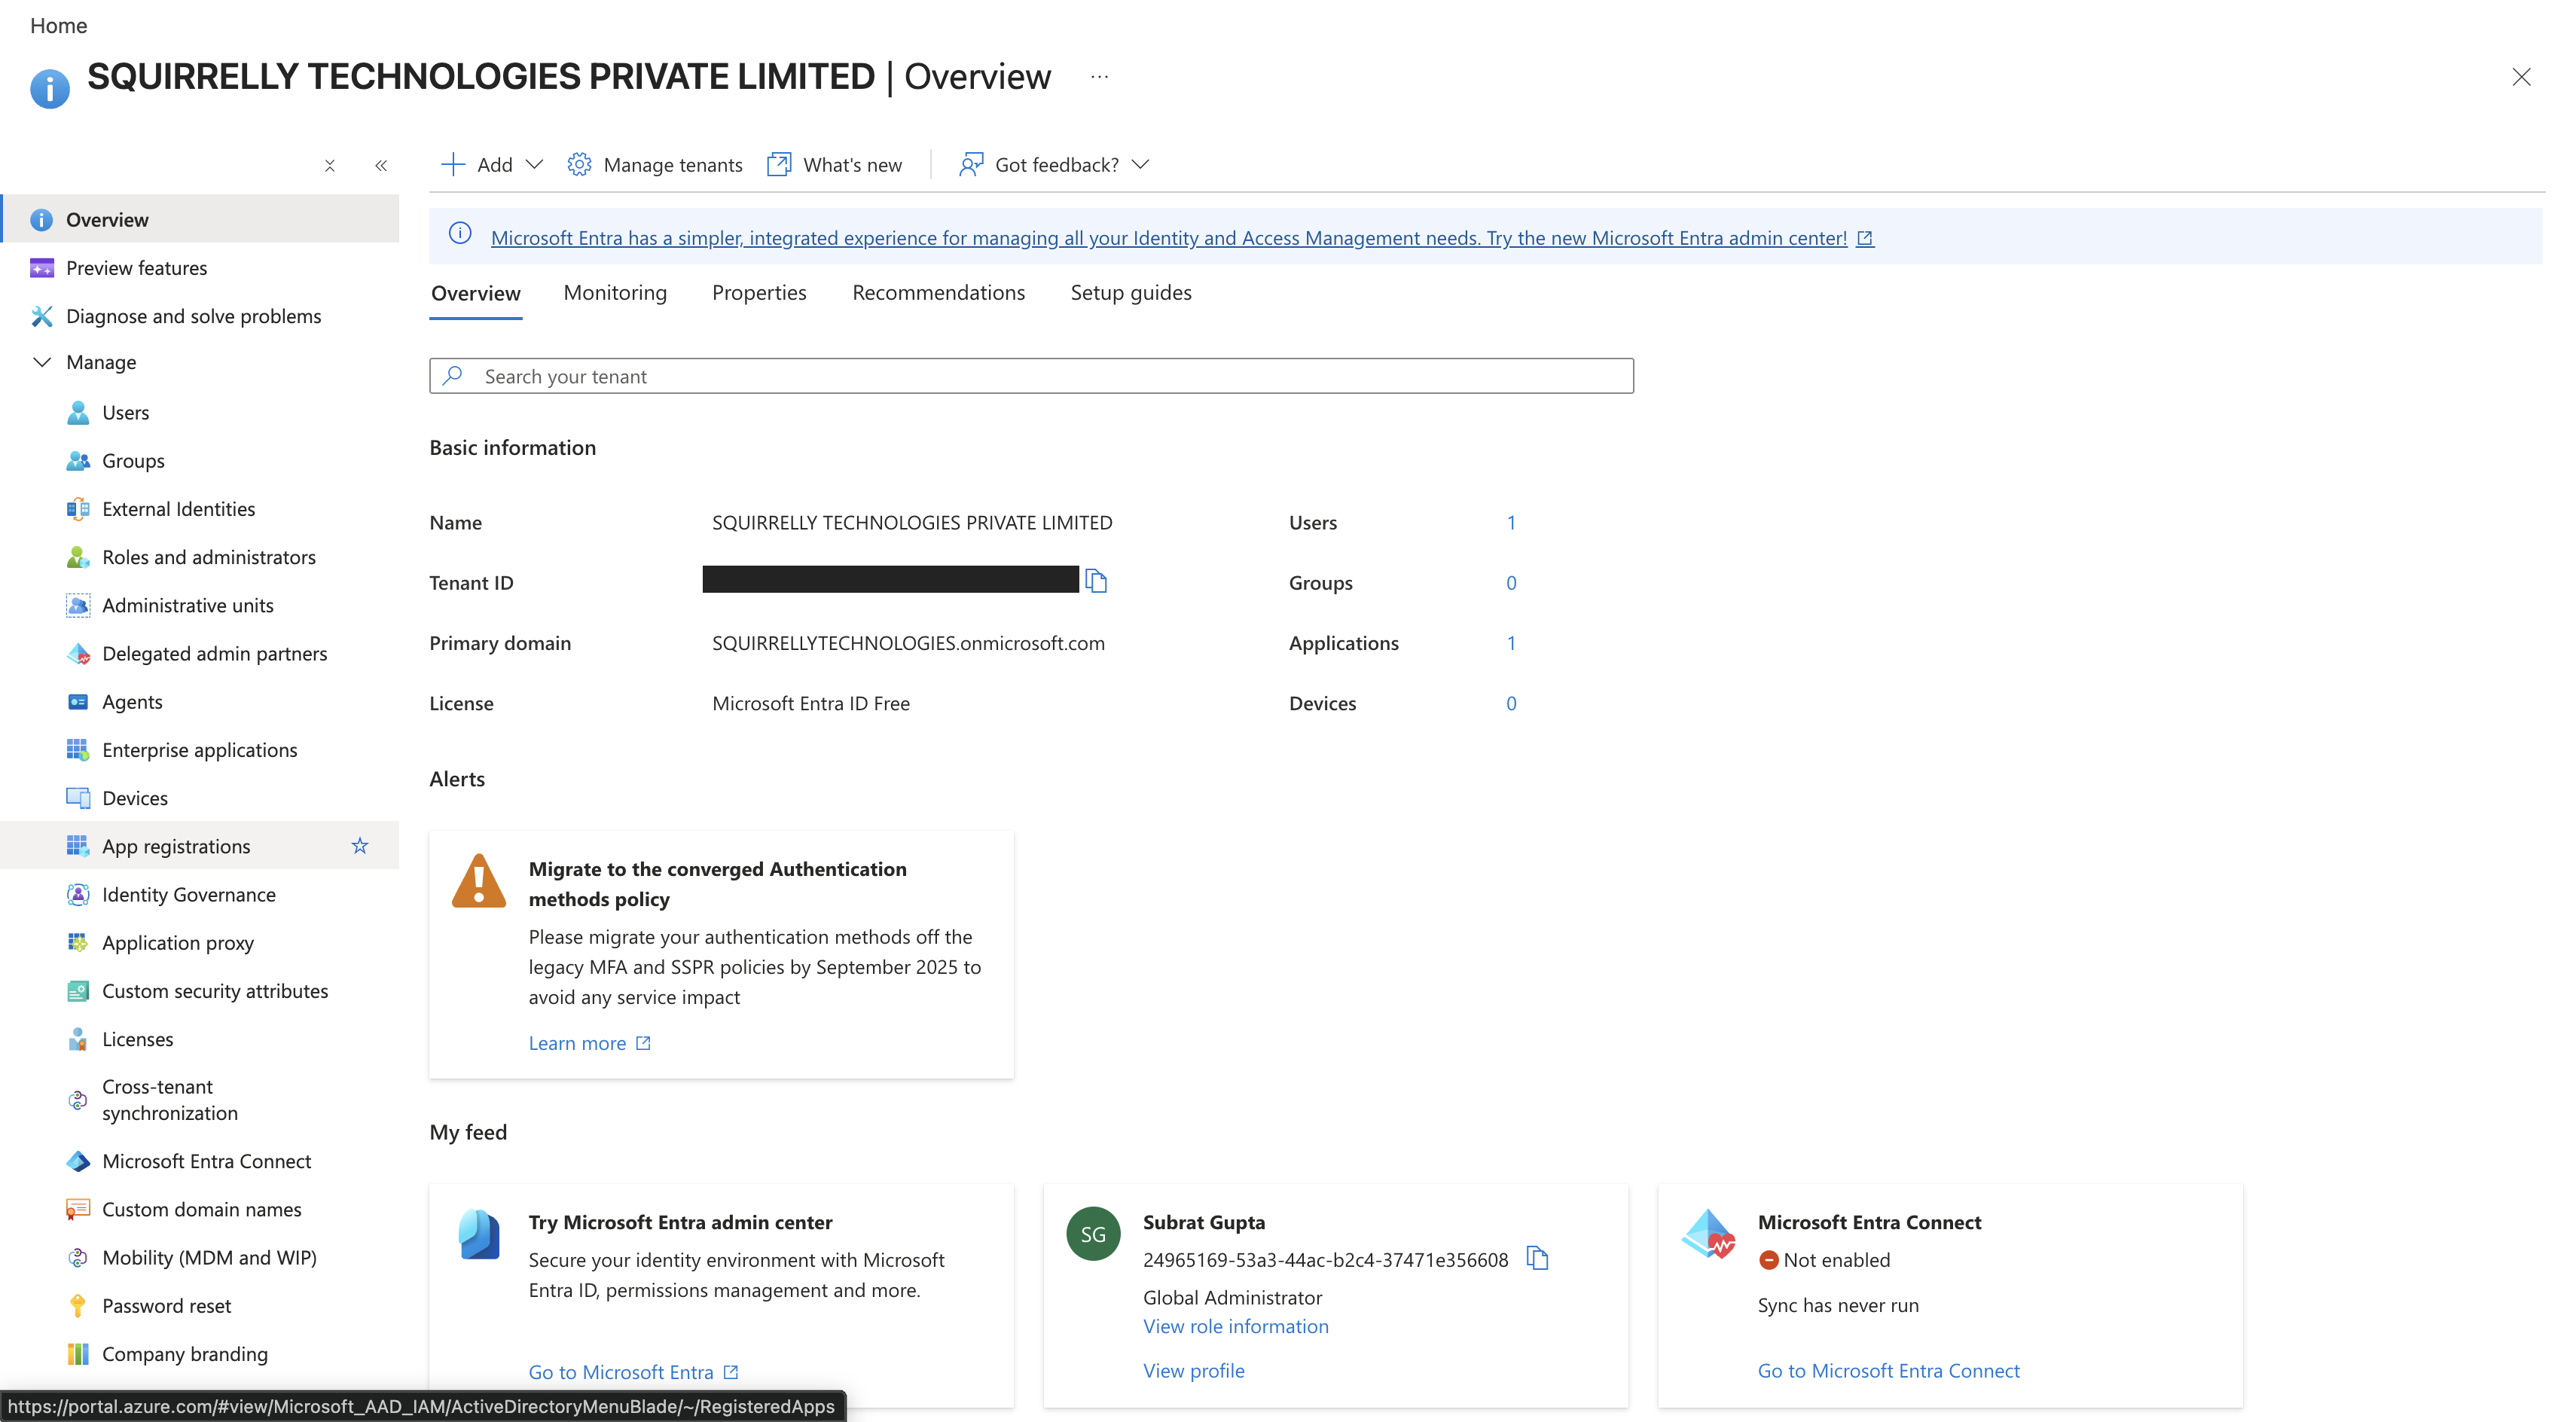Click the Microsoft Entra Connect sidebar icon
Screen dimensions: 2576x1422
point(78,1161)
